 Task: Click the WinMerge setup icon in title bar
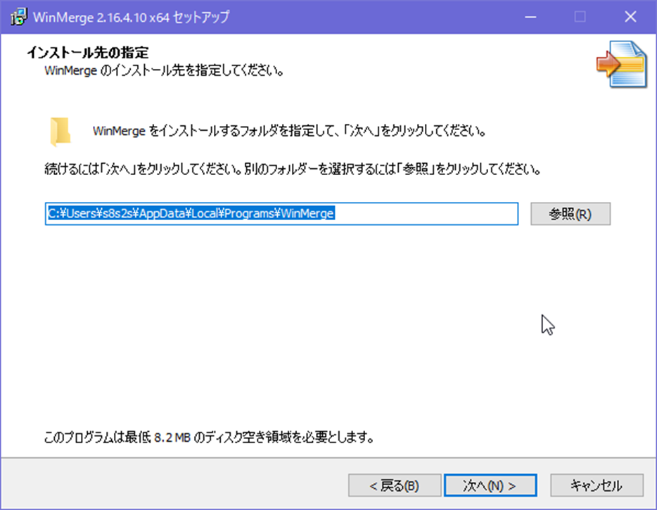point(18,17)
